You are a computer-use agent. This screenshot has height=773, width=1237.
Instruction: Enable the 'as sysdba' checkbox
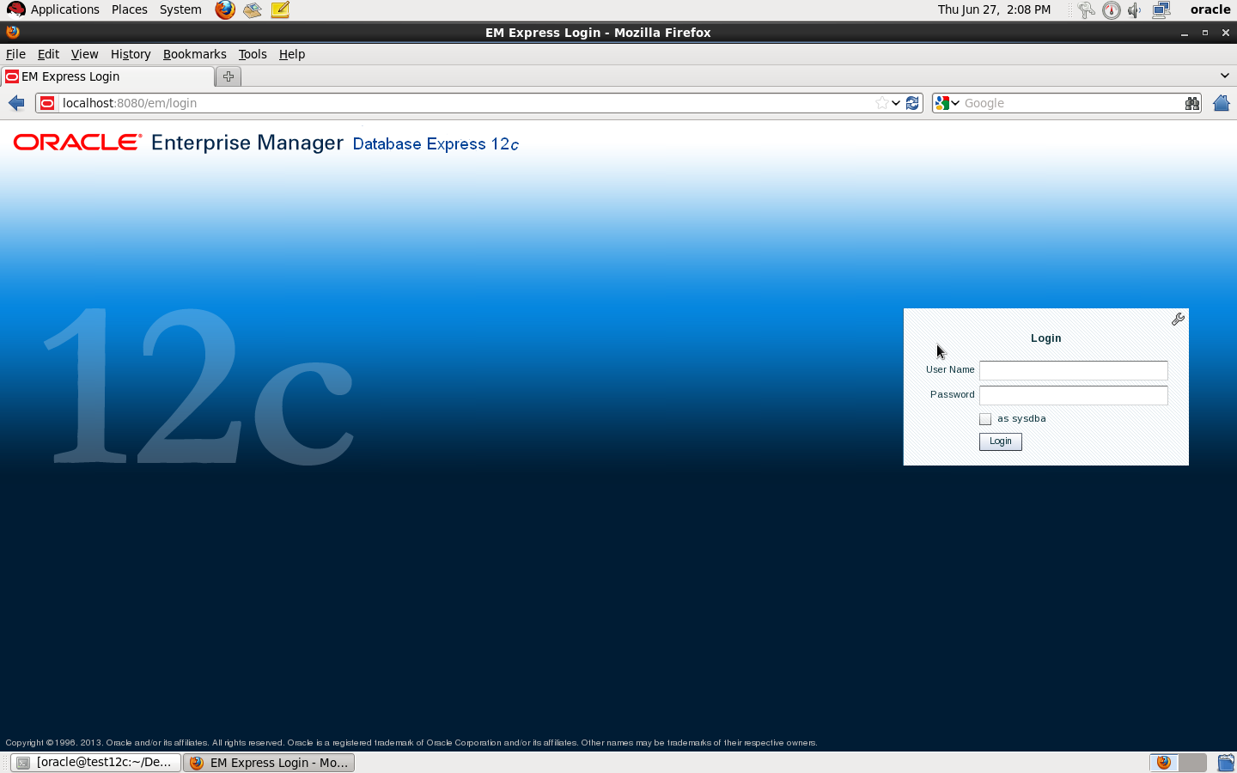click(985, 419)
